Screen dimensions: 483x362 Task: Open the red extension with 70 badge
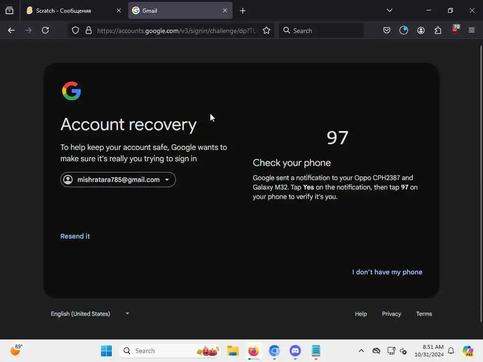455,30
